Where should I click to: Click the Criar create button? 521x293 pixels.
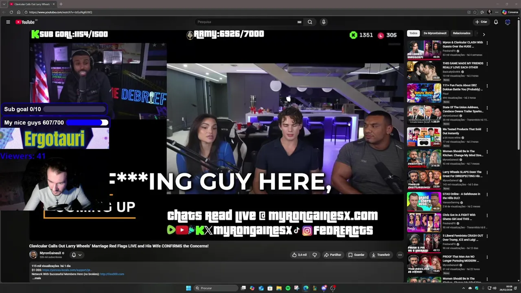click(x=481, y=22)
